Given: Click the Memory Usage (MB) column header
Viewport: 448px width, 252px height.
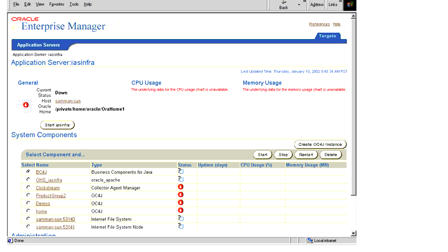Looking at the screenshot, I should (x=307, y=165).
